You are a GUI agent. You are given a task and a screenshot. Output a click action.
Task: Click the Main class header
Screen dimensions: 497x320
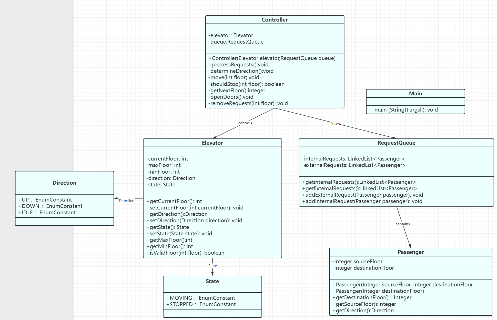(415, 94)
